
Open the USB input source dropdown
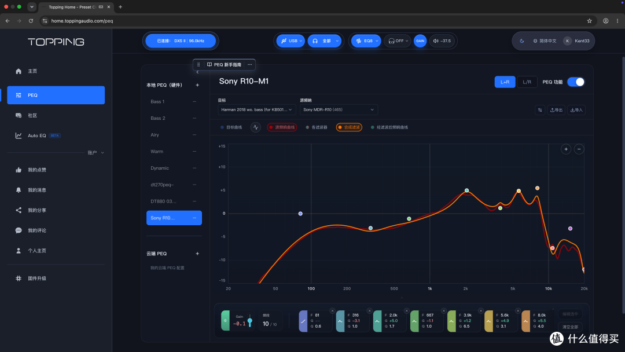point(291,41)
